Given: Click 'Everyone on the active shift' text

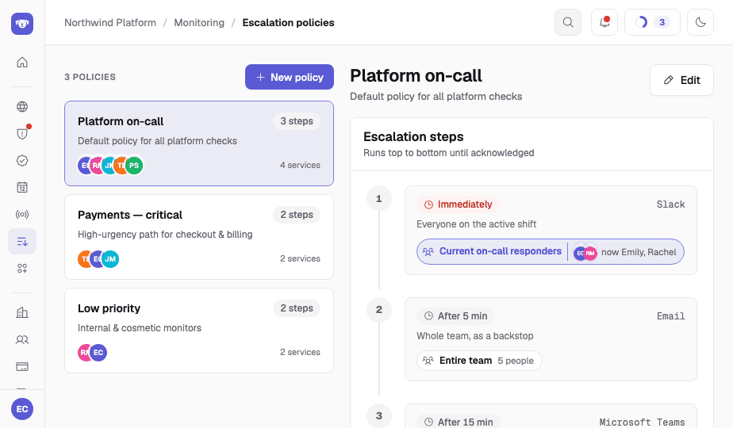Looking at the screenshot, I should tap(476, 224).
